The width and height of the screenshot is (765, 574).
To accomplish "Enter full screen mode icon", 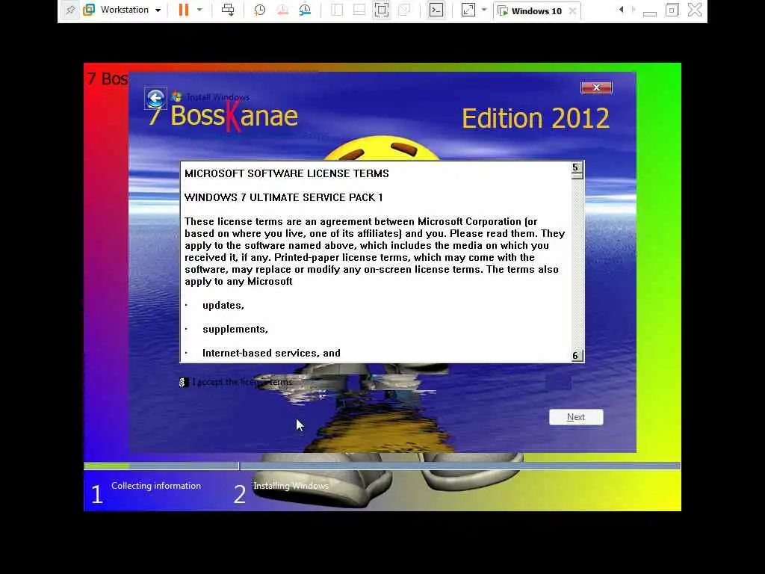I will pos(382,10).
